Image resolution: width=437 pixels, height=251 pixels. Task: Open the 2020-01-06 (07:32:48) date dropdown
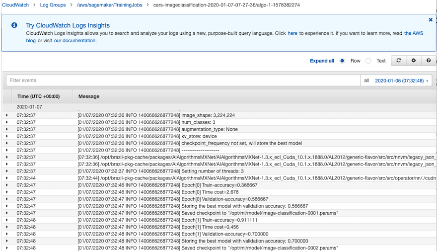[402, 81]
